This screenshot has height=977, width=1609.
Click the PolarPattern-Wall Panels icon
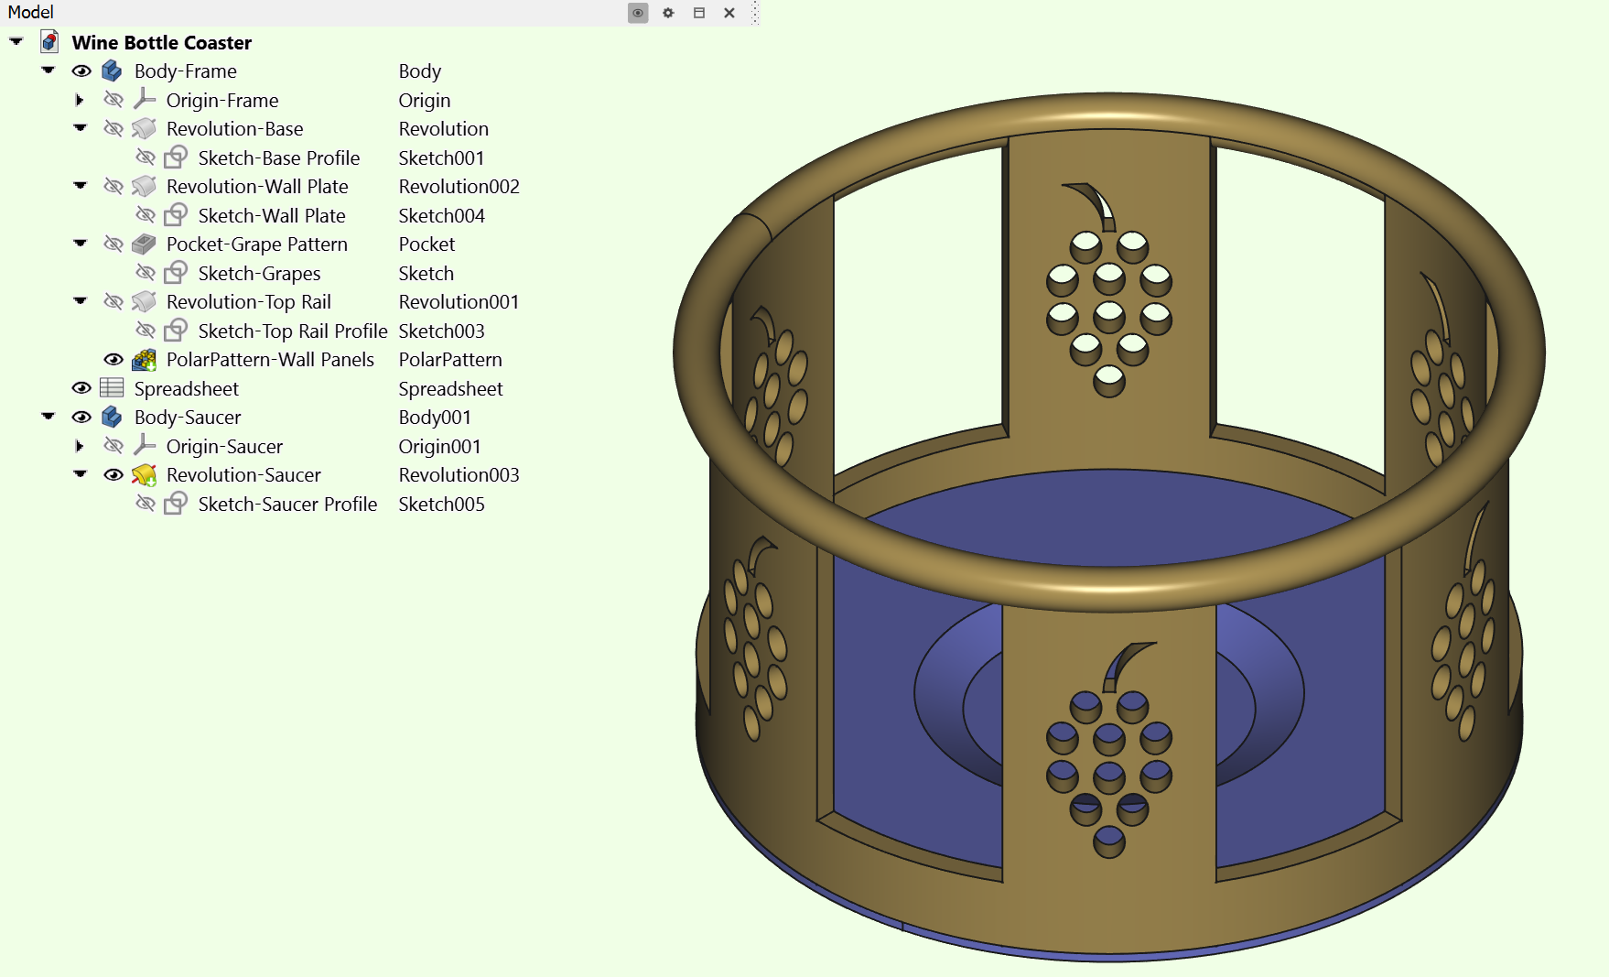pos(144,359)
